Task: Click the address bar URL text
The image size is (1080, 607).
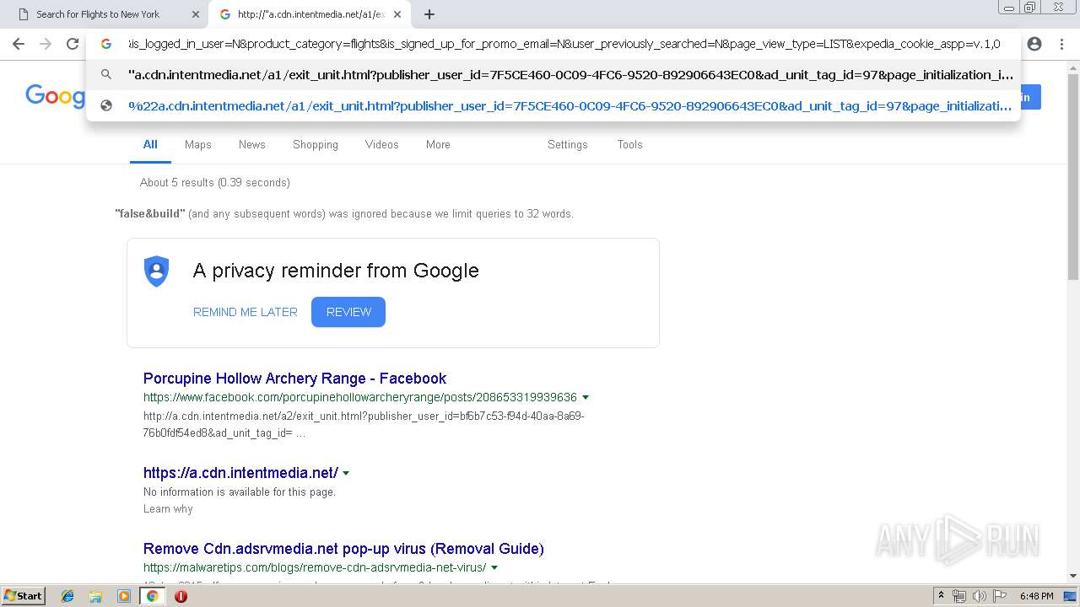Action: point(564,44)
